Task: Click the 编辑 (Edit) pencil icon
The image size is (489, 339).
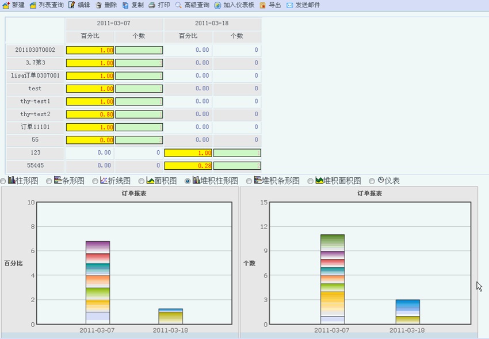Action: [71, 5]
